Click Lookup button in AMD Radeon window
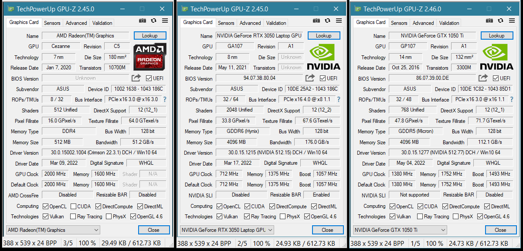 point(150,36)
